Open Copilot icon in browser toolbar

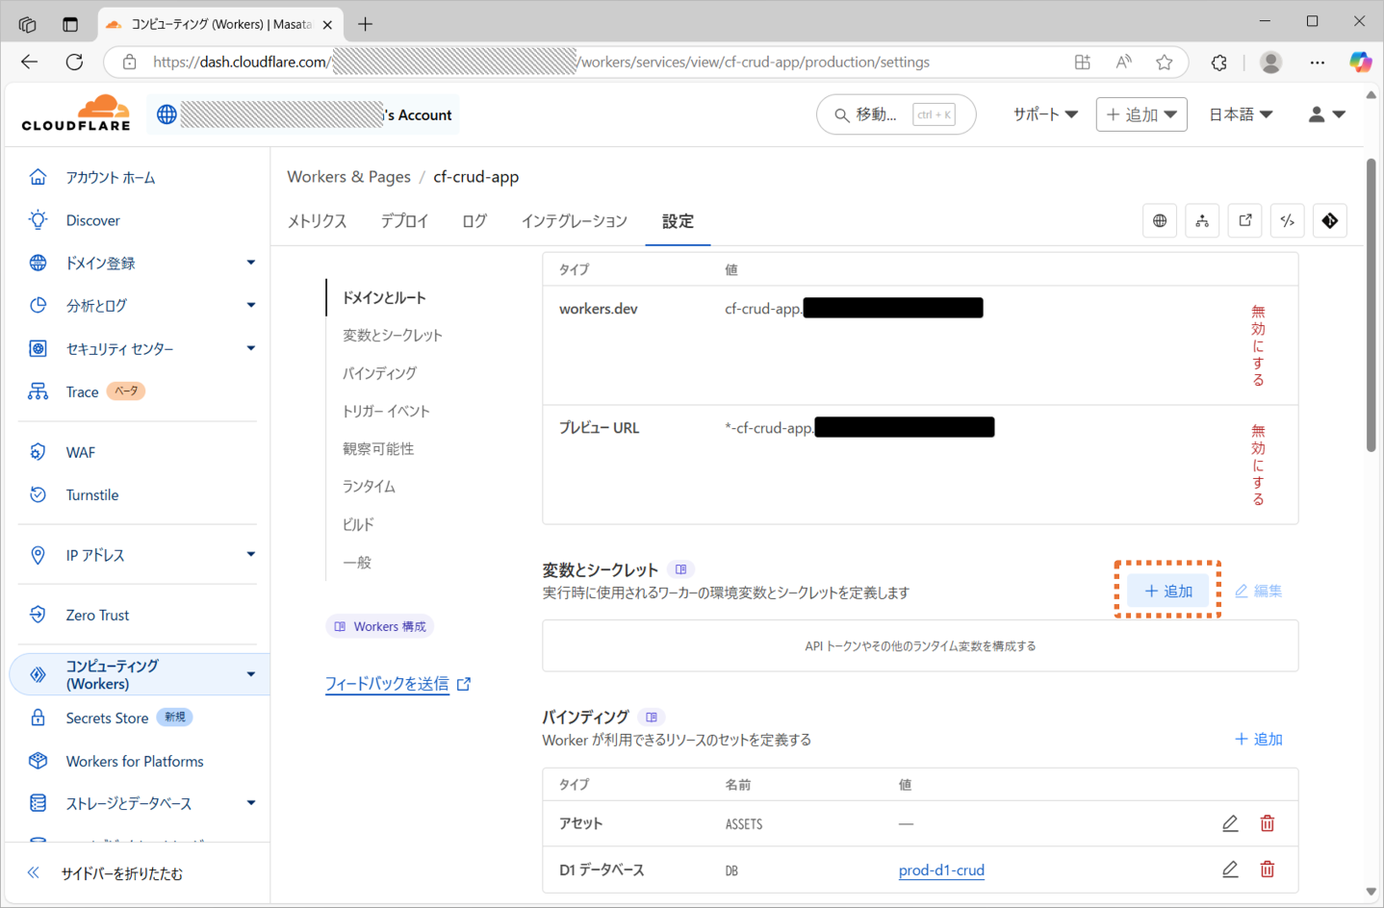point(1360,63)
